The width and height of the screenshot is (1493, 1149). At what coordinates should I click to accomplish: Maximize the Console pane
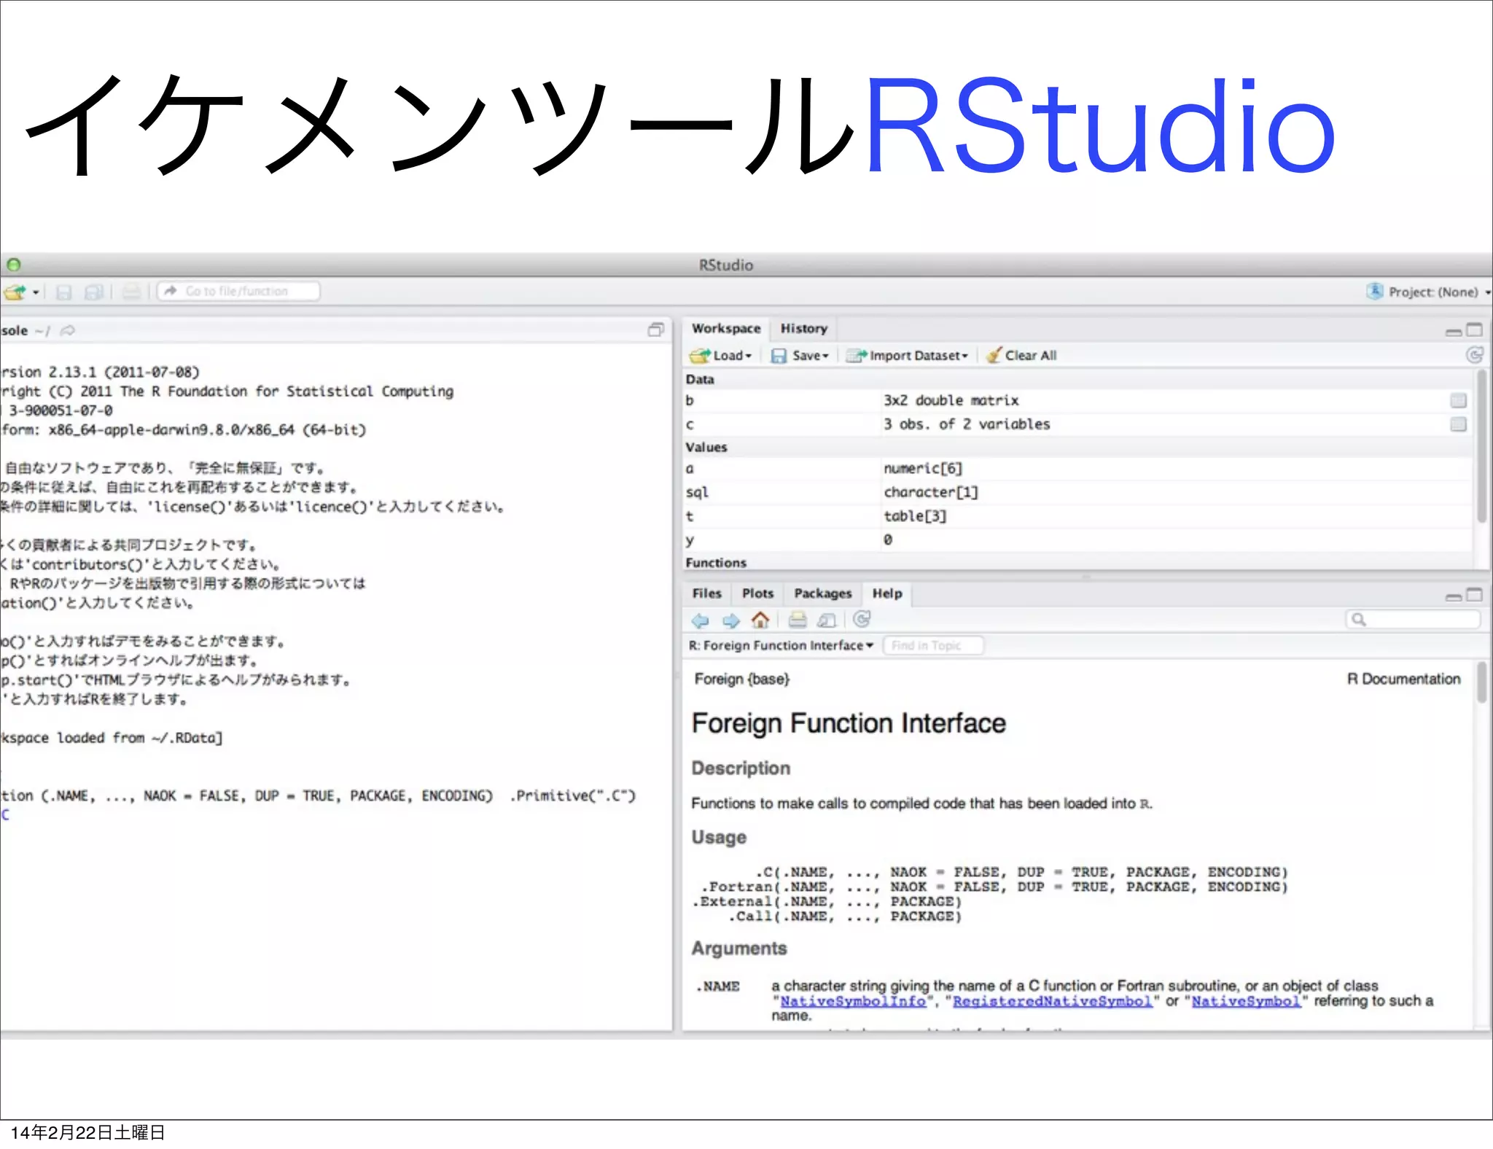(655, 330)
